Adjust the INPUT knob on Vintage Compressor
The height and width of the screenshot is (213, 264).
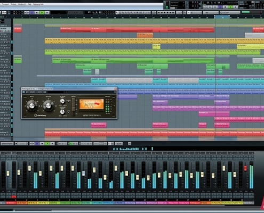(32, 106)
